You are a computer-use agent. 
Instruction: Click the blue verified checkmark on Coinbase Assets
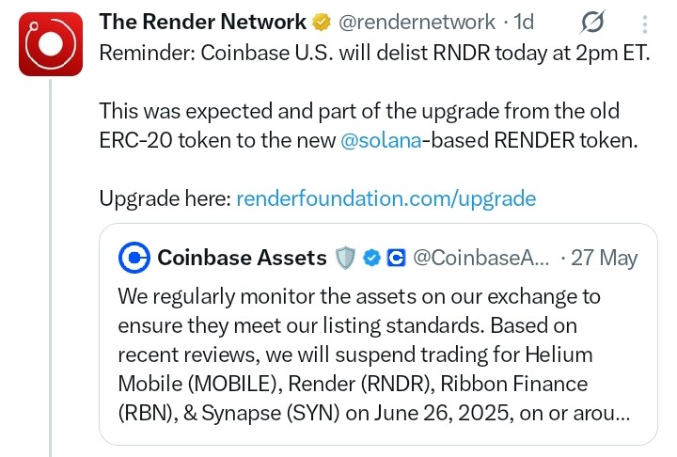tap(371, 258)
